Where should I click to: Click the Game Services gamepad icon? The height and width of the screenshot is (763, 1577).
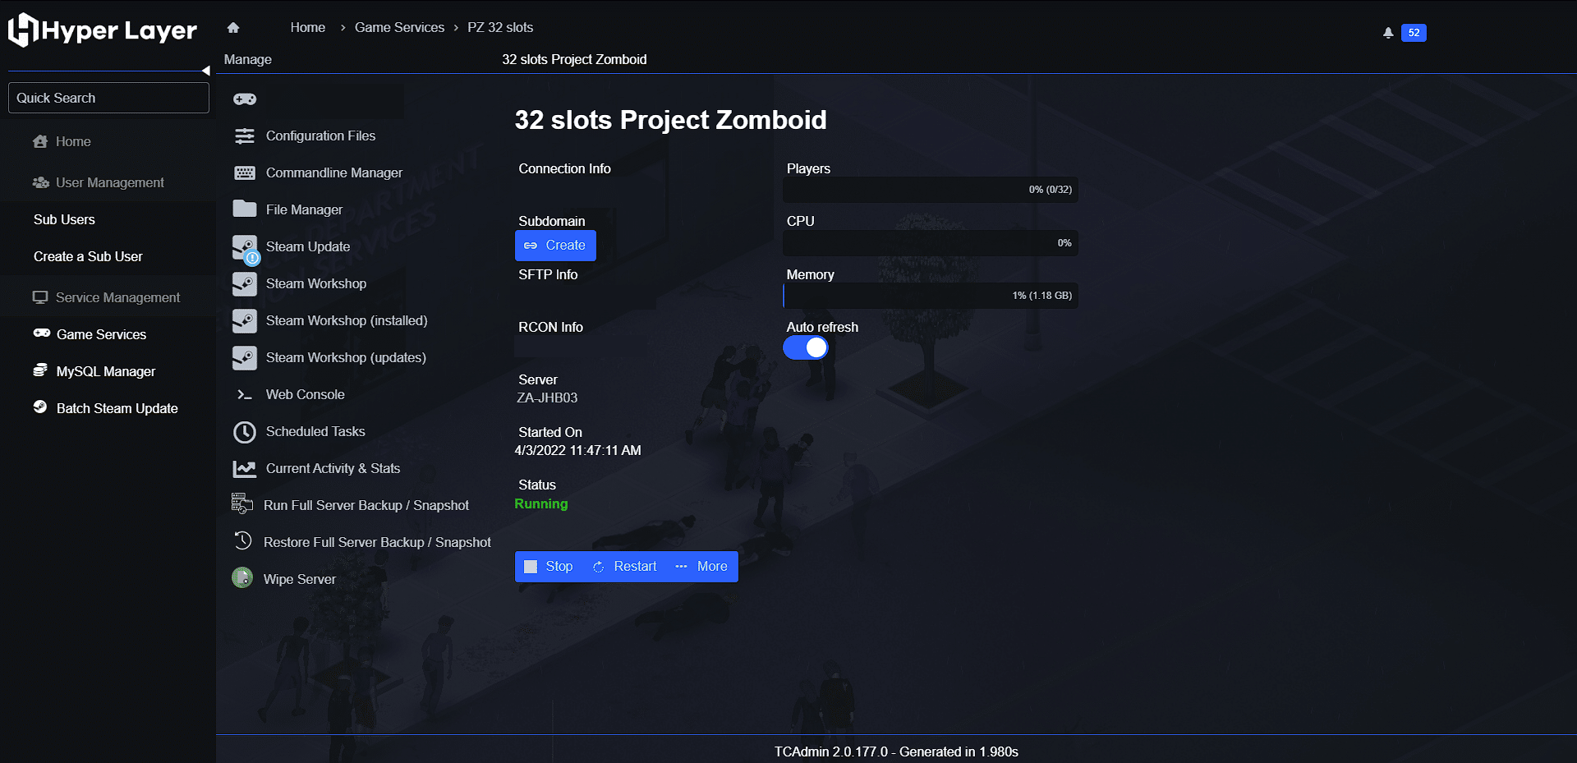click(x=42, y=333)
